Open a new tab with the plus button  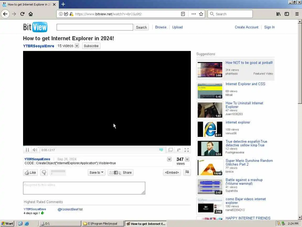coord(63,4)
